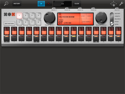
Task: Select pattern 4 pad
Action: [x=38, y=15]
